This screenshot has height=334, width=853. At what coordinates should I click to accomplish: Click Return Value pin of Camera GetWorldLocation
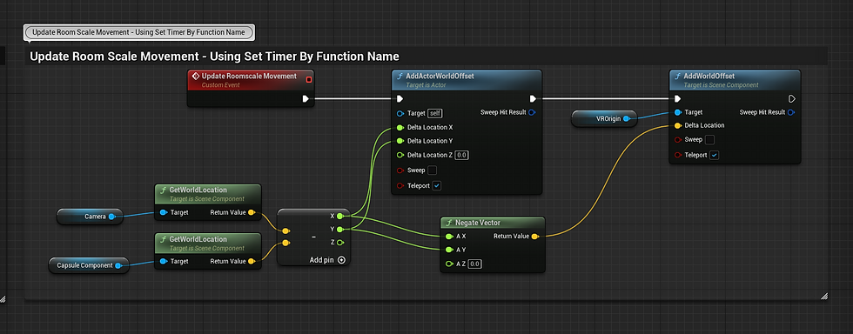coord(252,212)
